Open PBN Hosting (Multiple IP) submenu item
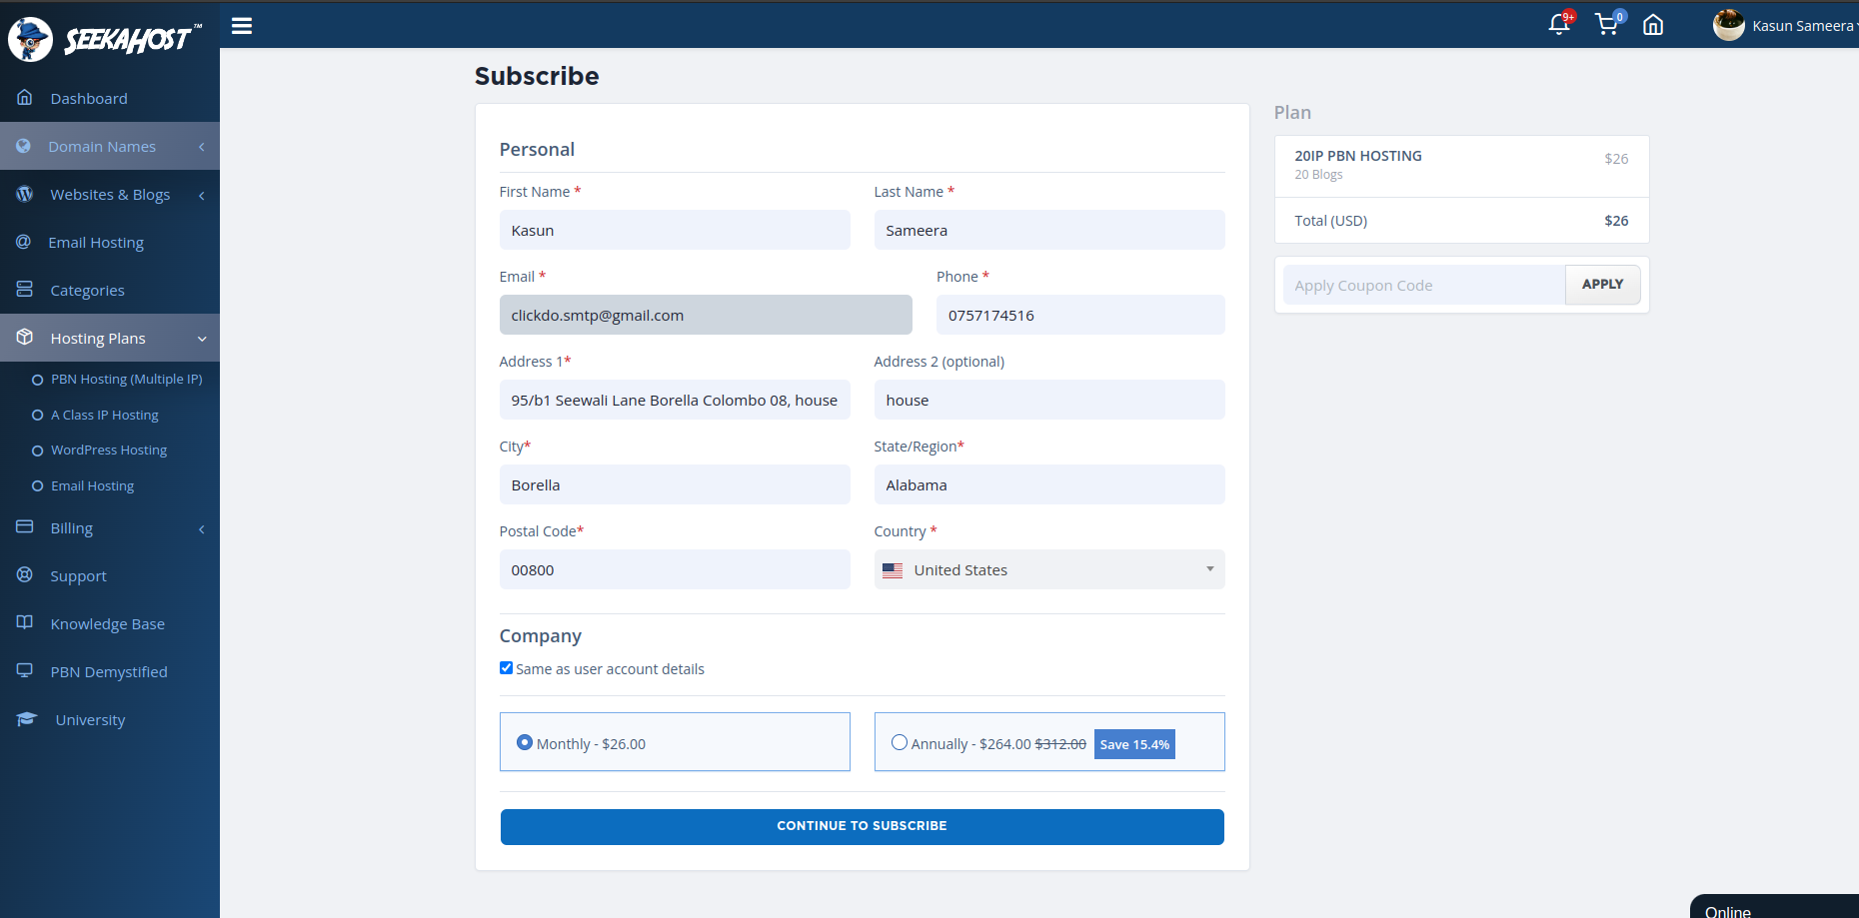This screenshot has height=918, width=1859. coord(126,380)
